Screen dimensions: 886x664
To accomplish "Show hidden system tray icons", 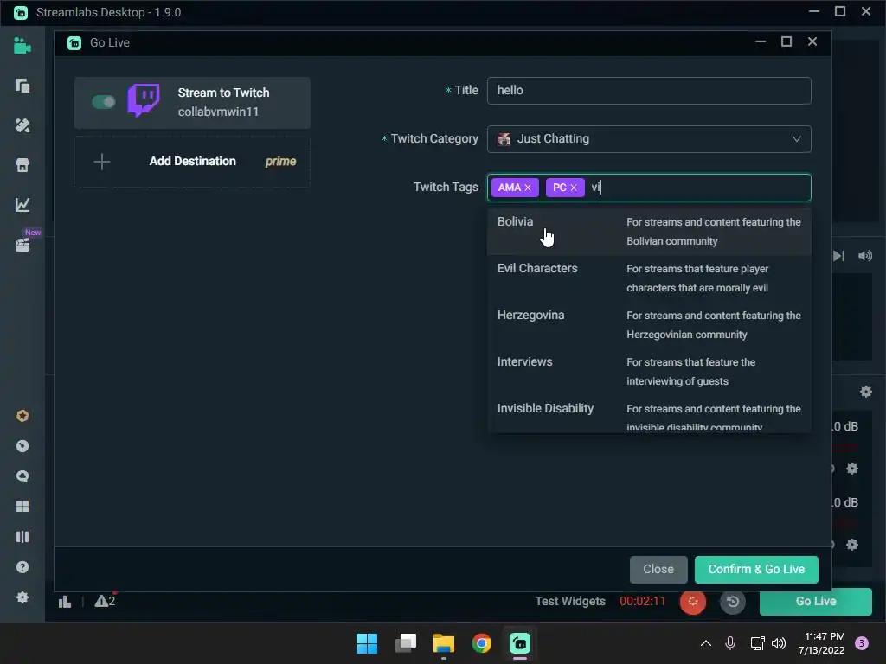I will (706, 643).
